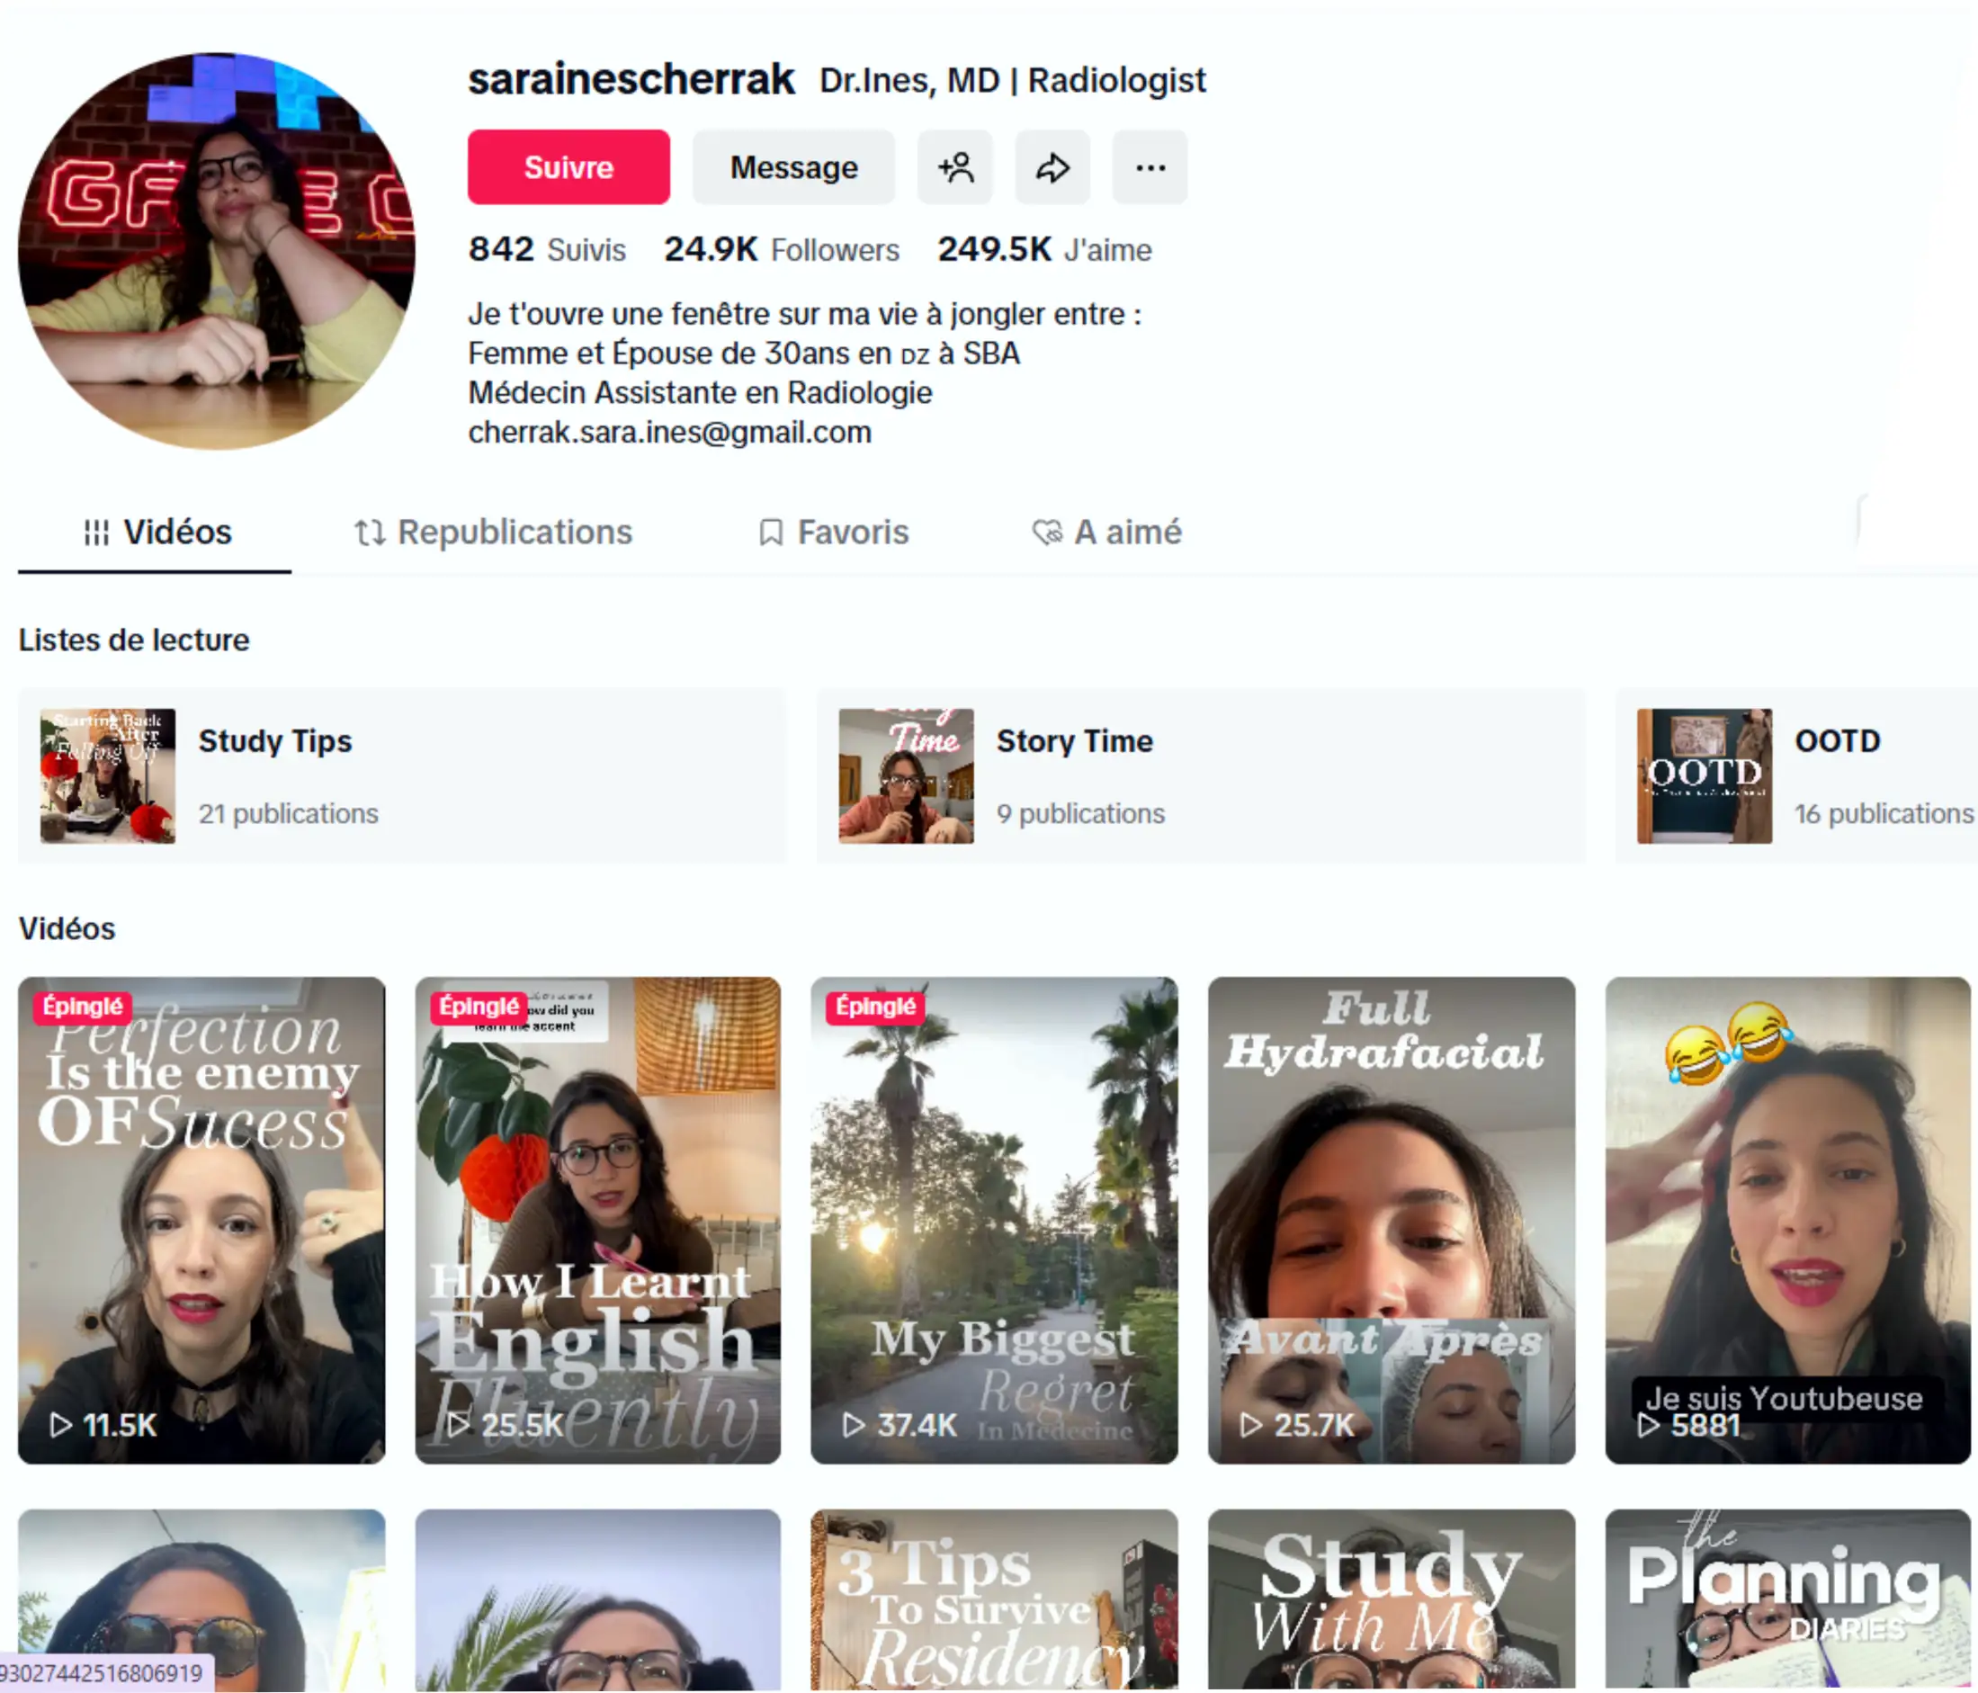The image size is (1978, 1693).
Task: Play the pinned 'Perfection Is the enemy' video
Action: 201,1220
